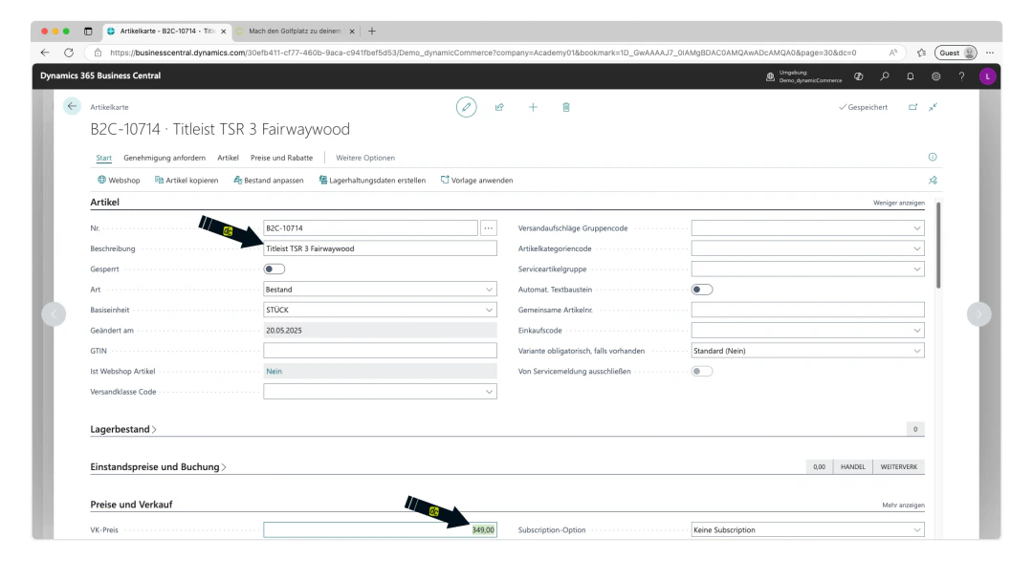Screen dimensions: 1033x581
Task: Open the notifications bell
Action: tap(911, 76)
